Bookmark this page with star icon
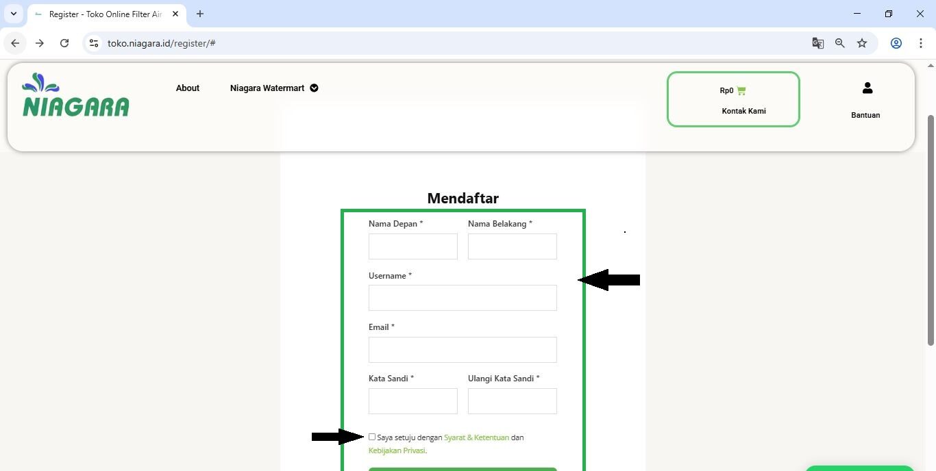Screen dimensions: 936x471 [x=862, y=43]
